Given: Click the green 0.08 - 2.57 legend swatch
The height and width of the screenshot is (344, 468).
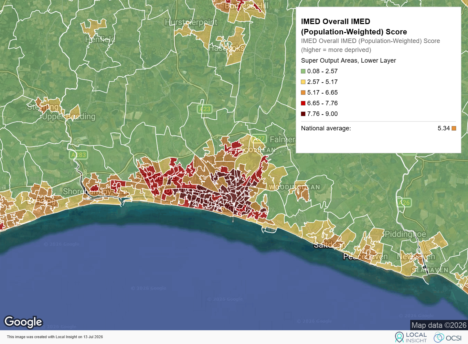Looking at the screenshot, I should click(x=303, y=71).
